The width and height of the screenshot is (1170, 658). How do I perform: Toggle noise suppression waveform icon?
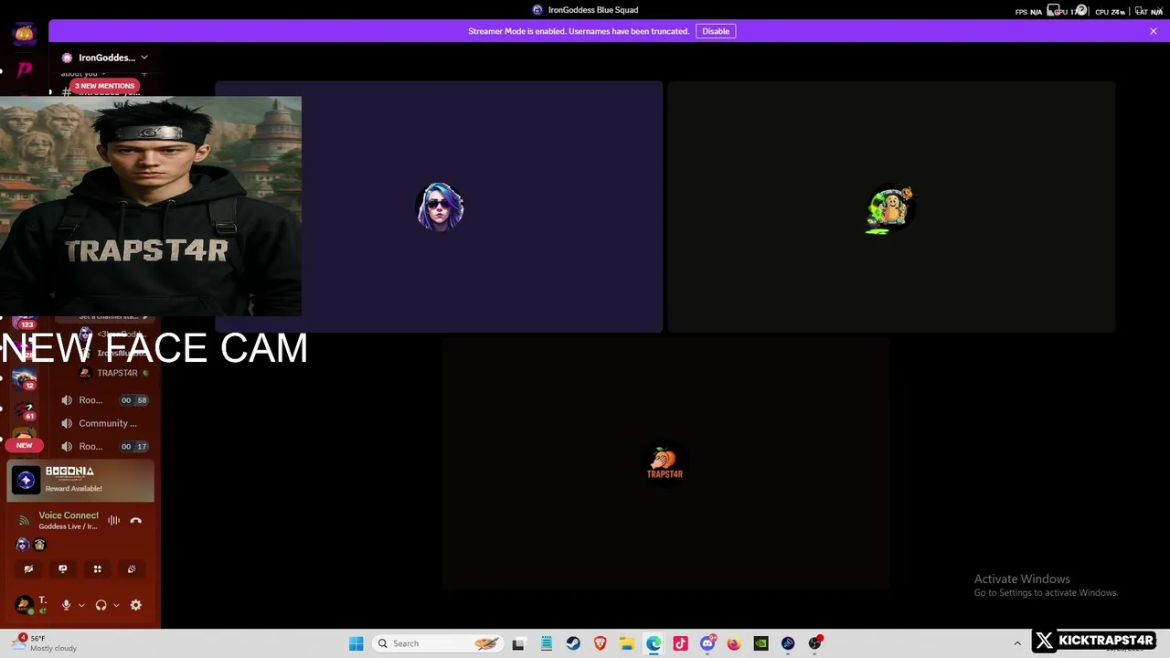[113, 520]
